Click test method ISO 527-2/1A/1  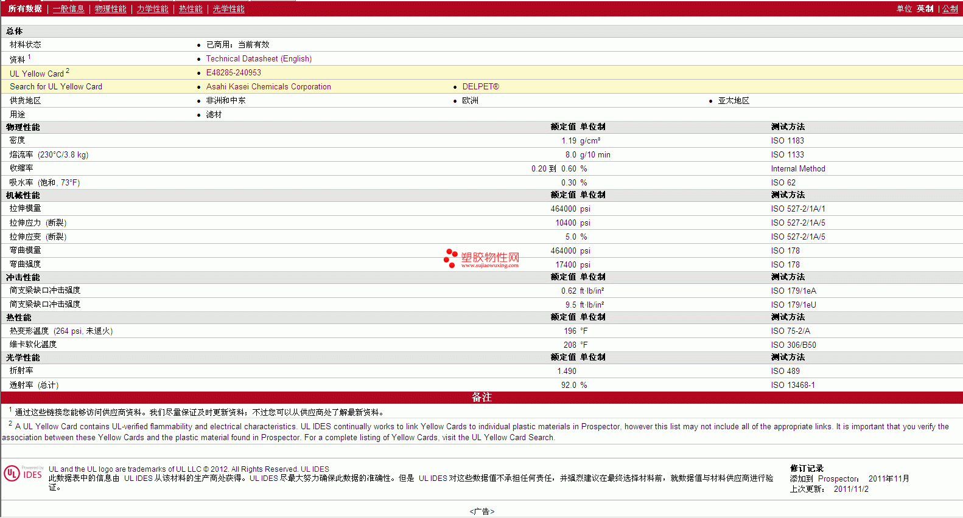click(798, 209)
